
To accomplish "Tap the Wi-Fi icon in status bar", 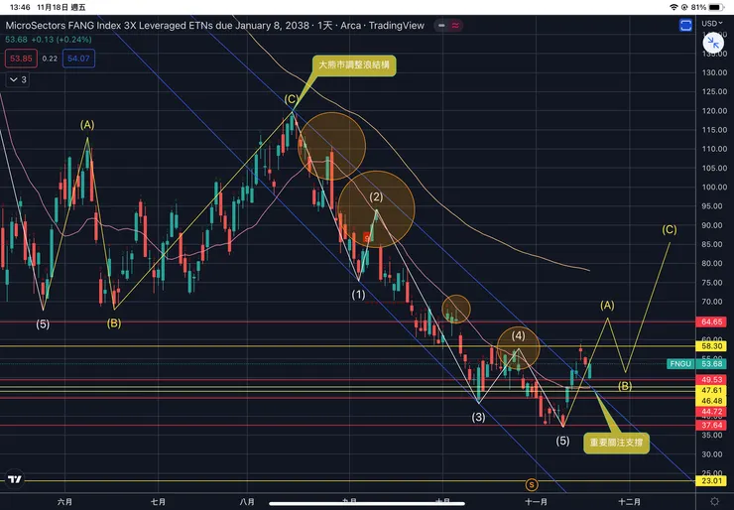I will 673,7.
